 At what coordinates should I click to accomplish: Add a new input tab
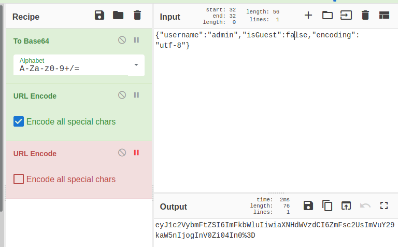308,15
